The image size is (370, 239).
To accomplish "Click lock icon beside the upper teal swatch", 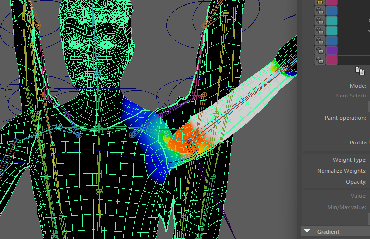I will coord(320,21).
